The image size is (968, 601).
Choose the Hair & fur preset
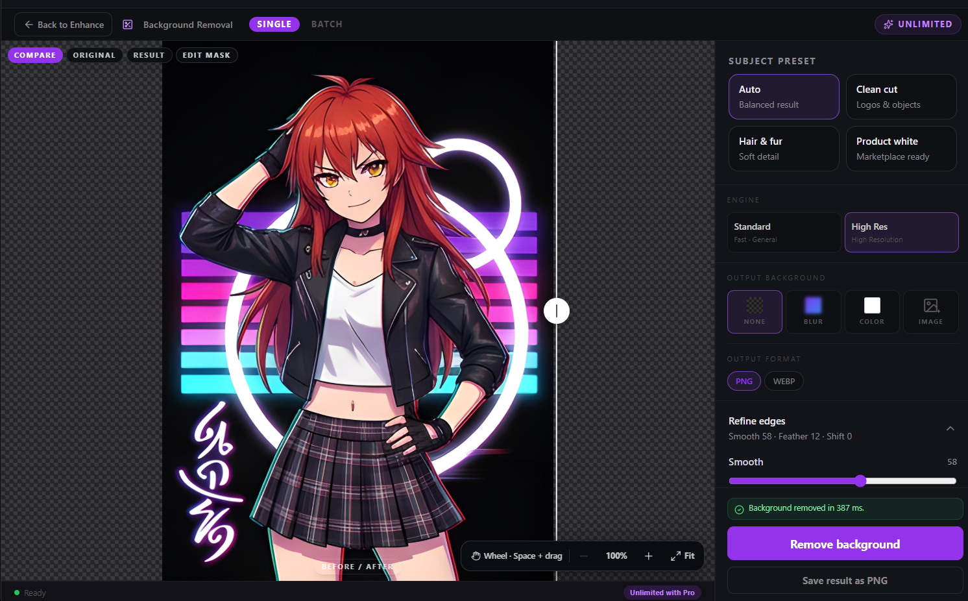pos(784,149)
